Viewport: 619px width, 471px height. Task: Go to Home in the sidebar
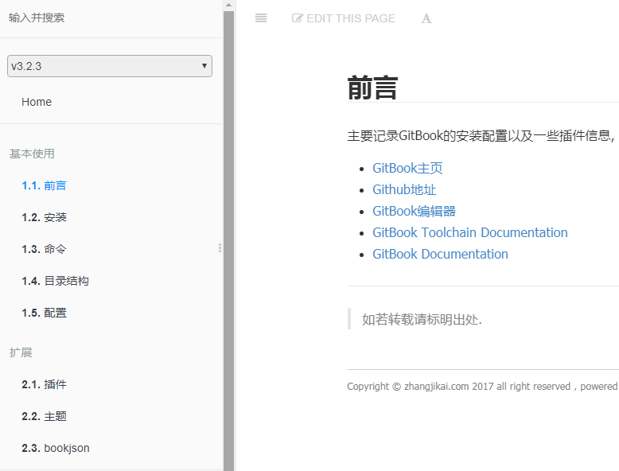[37, 102]
